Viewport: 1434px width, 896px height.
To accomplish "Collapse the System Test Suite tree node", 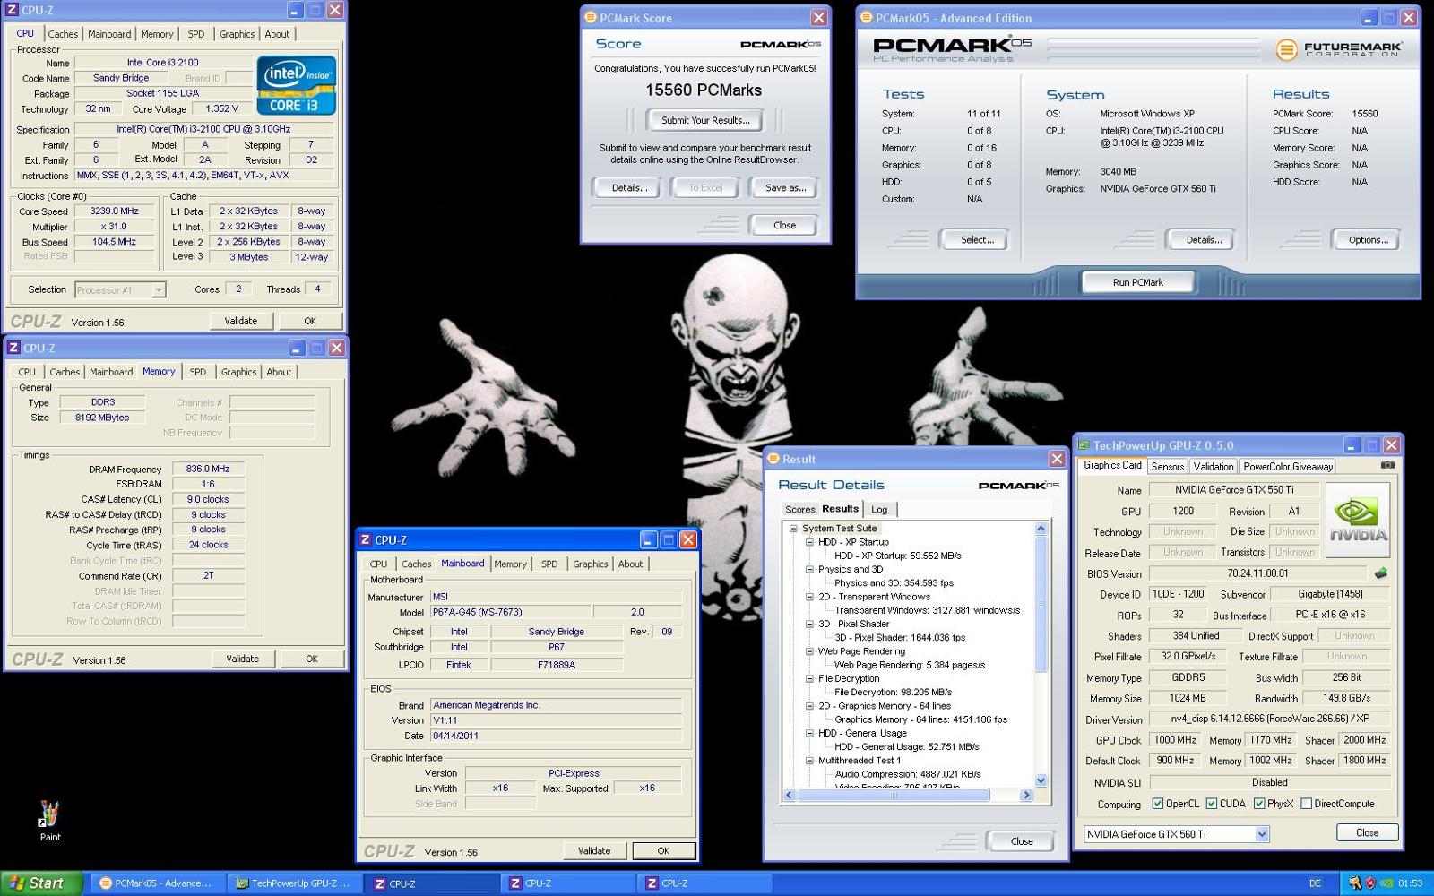I will click(x=793, y=529).
